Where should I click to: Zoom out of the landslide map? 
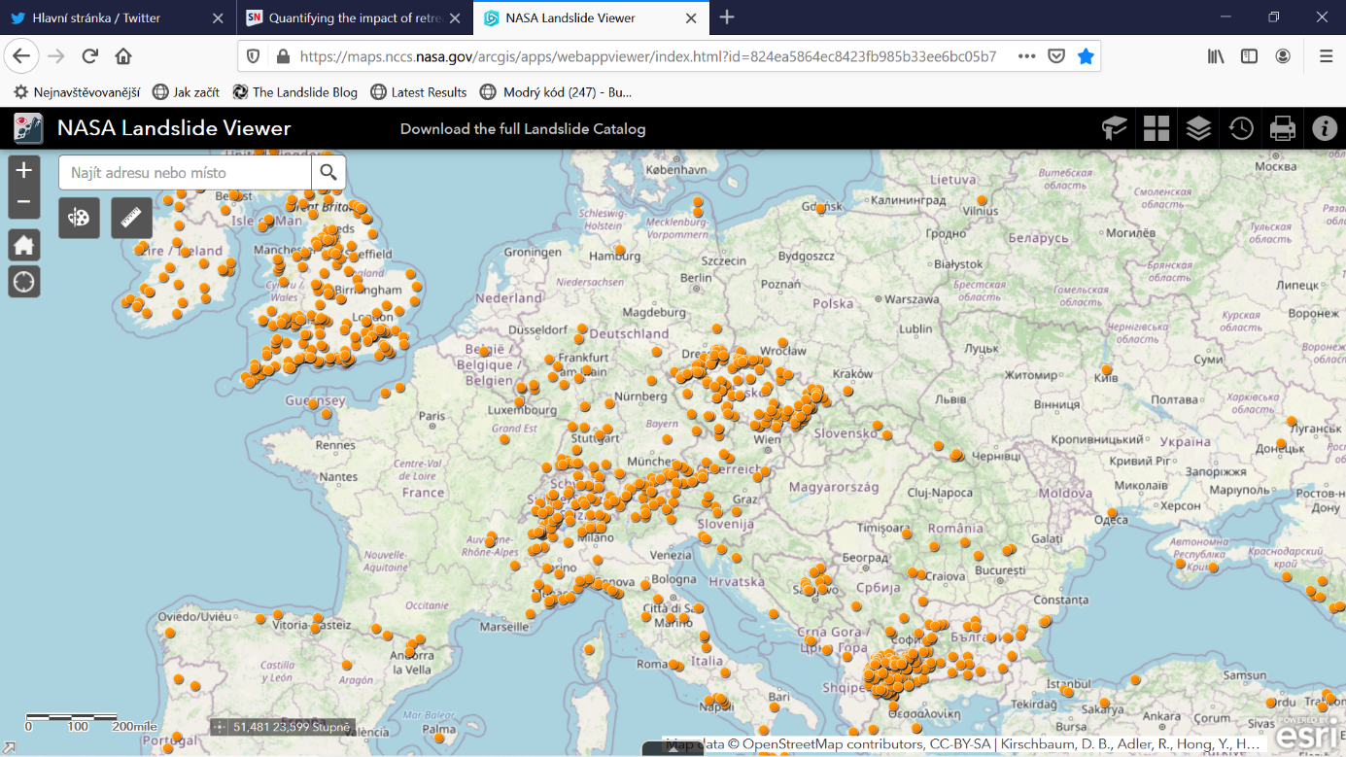click(x=24, y=202)
